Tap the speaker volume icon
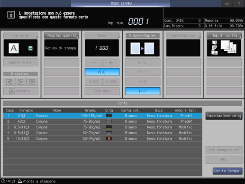Screen dimensions: 245x184 227,3
